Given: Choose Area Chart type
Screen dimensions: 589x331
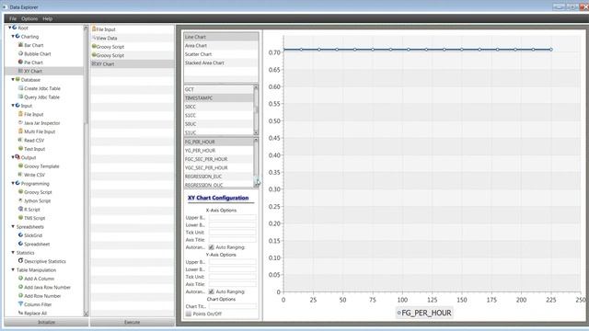Looking at the screenshot, I should pos(221,45).
